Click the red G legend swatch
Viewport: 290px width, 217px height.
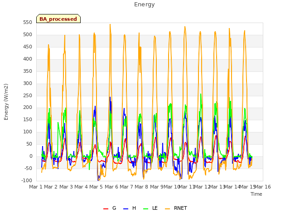(x=106, y=209)
